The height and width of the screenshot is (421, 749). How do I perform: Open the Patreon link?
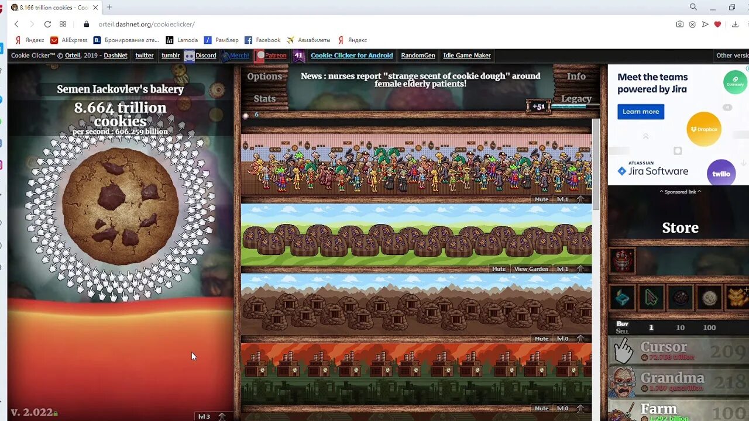click(272, 56)
